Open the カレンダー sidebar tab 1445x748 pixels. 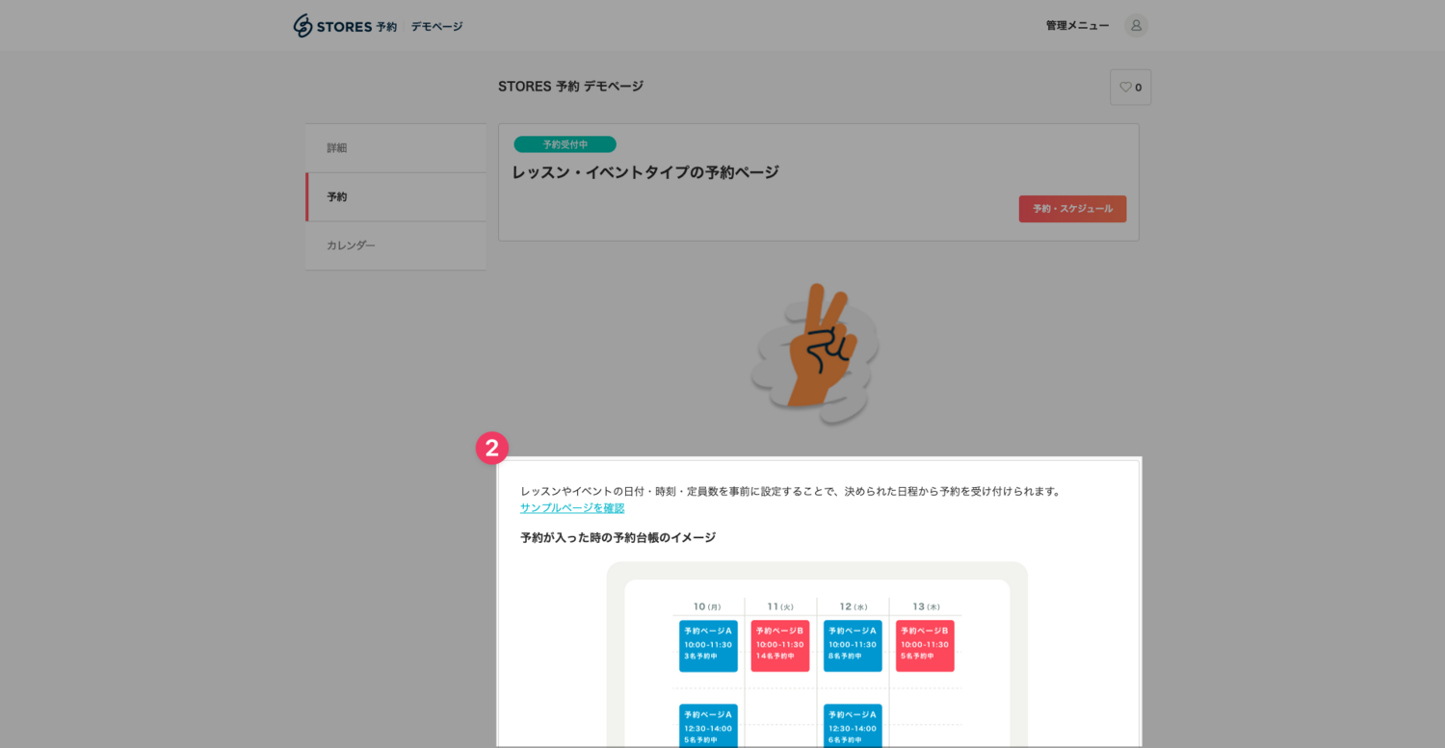pos(395,245)
